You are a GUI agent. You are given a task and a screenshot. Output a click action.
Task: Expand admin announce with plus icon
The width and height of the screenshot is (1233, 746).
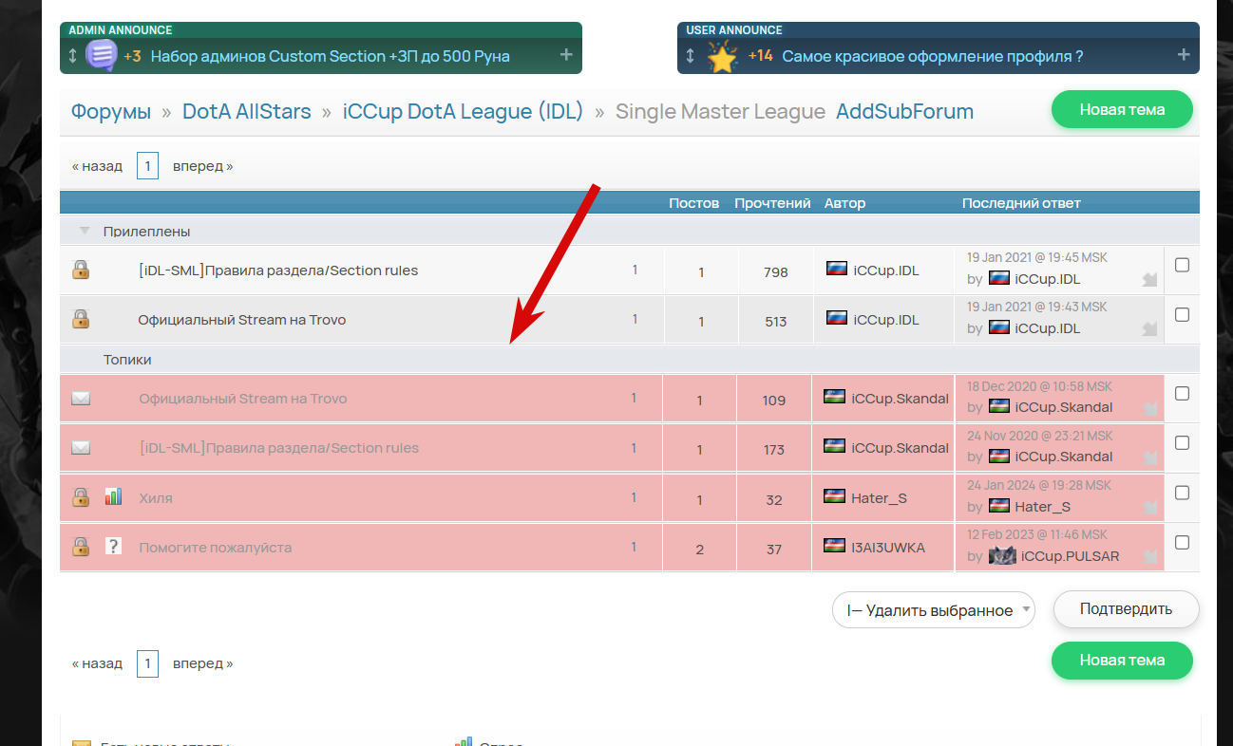click(566, 55)
